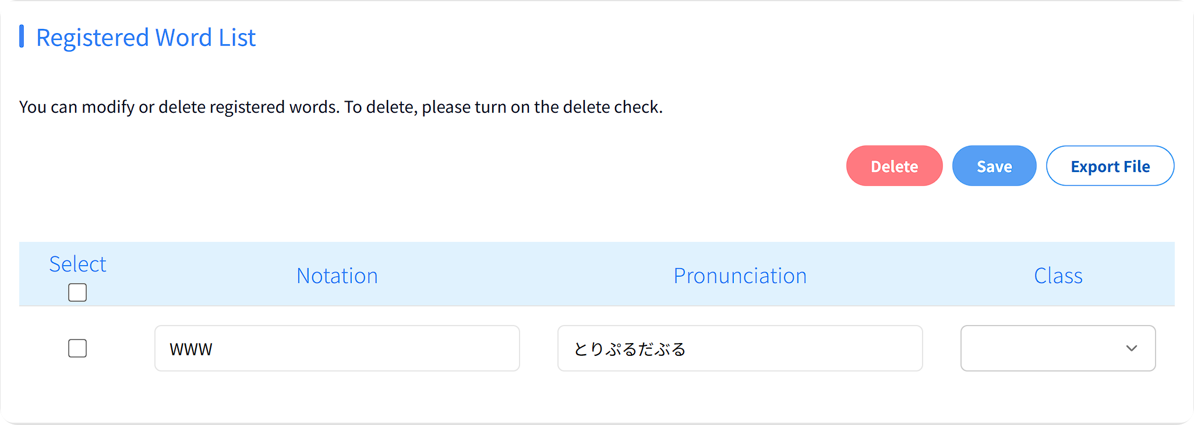The height and width of the screenshot is (425, 1194).
Task: Click the Registered Word List heading
Action: point(146,38)
